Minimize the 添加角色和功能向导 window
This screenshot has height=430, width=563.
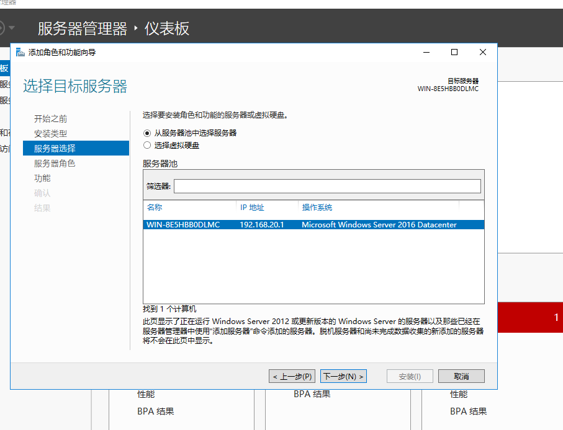pyautogui.click(x=426, y=52)
